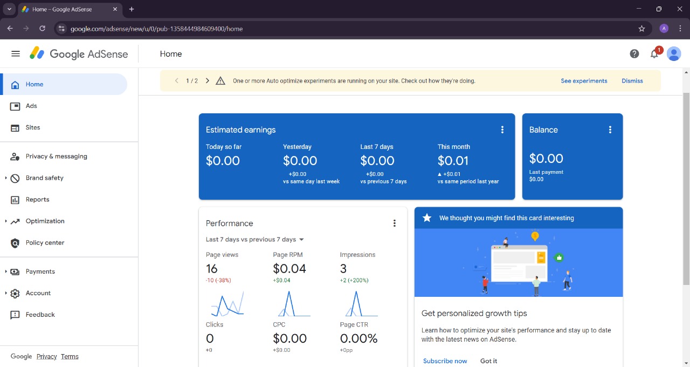Click the Google AdSense logo
Image resolution: width=690 pixels, height=367 pixels.
[79, 54]
